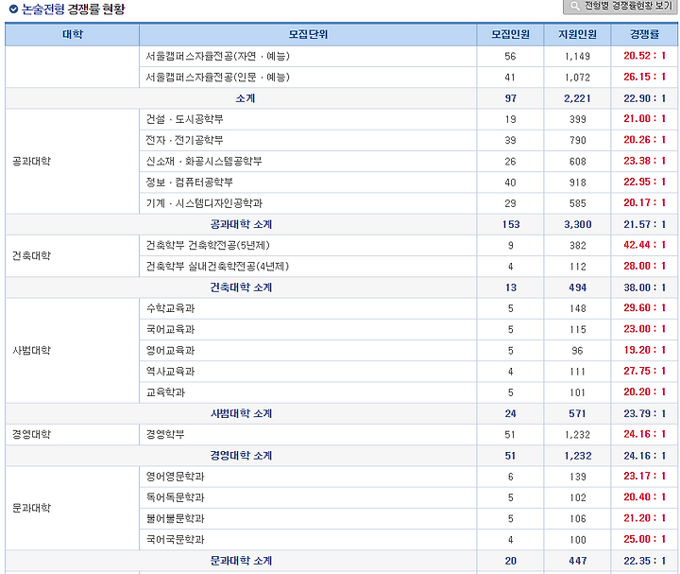Click the 문과대학 소계 subtotal label
Viewport: 680px width, 574px height.
coord(241,561)
